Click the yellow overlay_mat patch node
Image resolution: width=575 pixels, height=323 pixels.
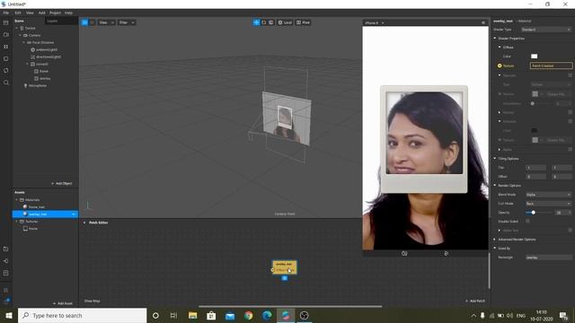284,267
